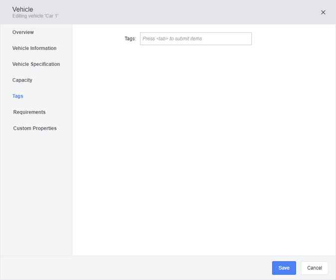Close the Vehicle dialog with the X icon
The width and height of the screenshot is (336, 280).
(323, 12)
